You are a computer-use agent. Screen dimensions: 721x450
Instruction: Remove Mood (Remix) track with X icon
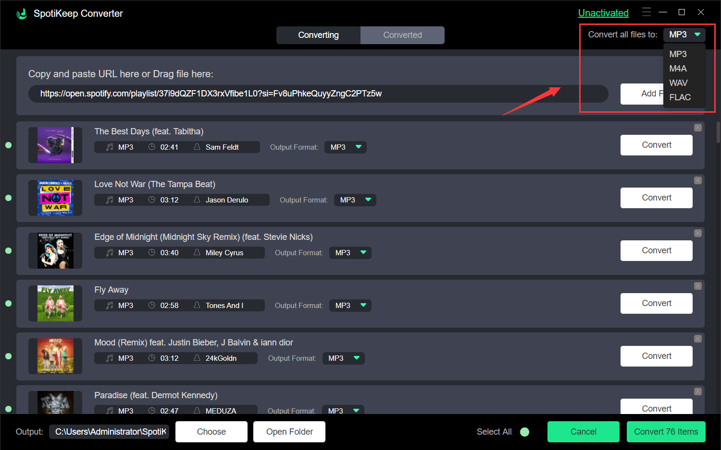[x=698, y=339]
